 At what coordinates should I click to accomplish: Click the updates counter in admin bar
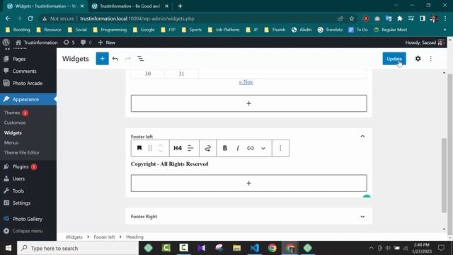(69, 42)
